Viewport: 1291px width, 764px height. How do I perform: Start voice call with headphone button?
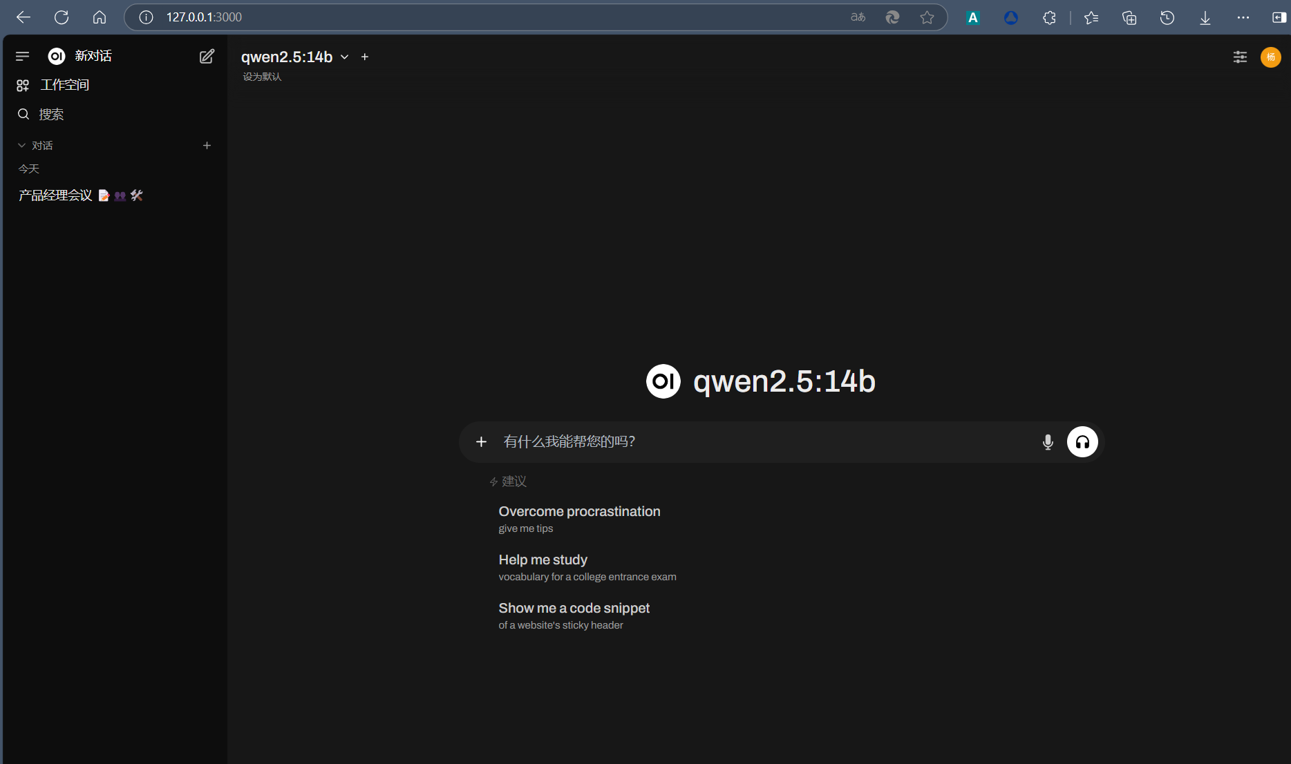click(x=1082, y=442)
